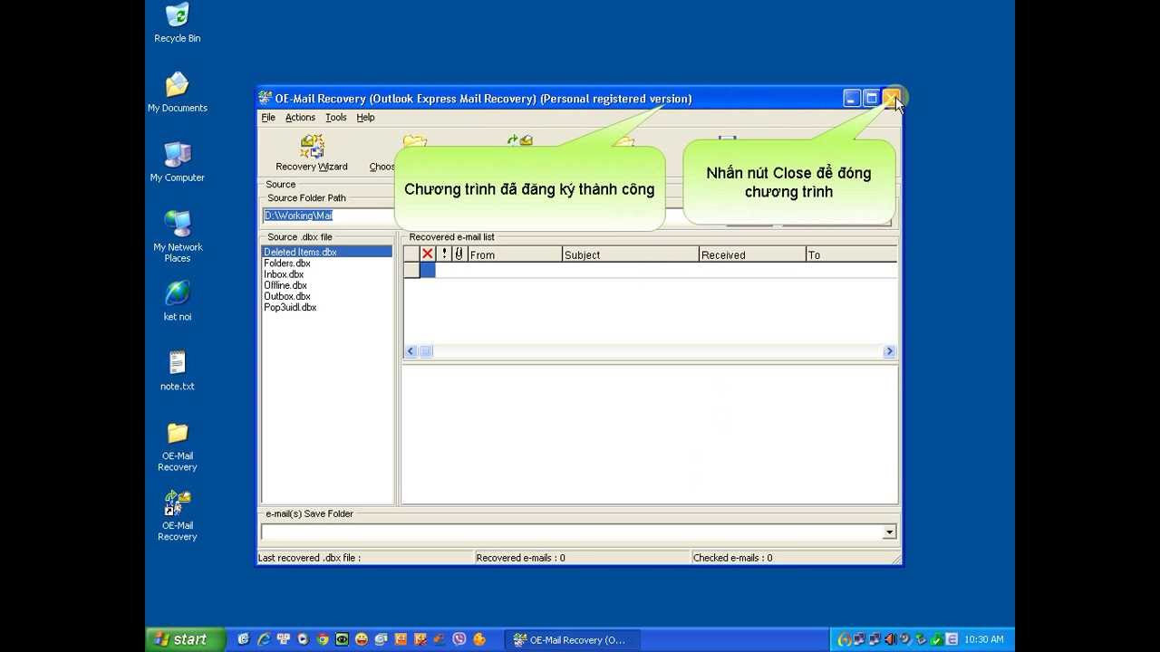
Task: Open Recycle Bin on the desktop
Action: [178, 24]
